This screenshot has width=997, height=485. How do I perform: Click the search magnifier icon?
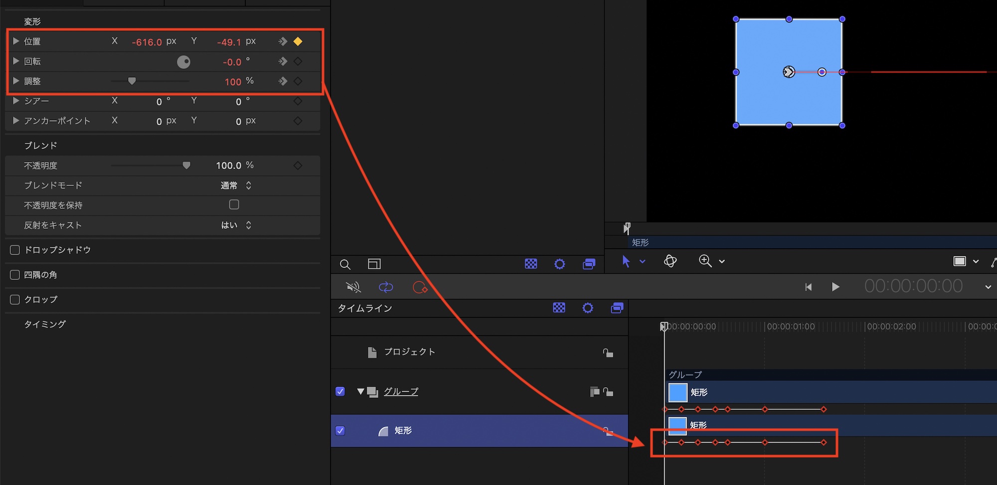(x=345, y=264)
